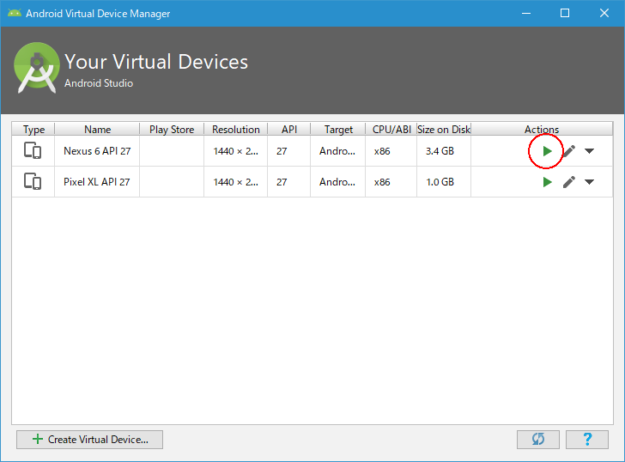Screen dimensions: 625x462
Task: Click the Pixel XL row API 27 cell
Action: (289, 182)
